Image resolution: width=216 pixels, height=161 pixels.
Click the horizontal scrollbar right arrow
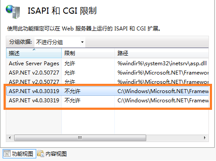pyautogui.click(x=205, y=138)
